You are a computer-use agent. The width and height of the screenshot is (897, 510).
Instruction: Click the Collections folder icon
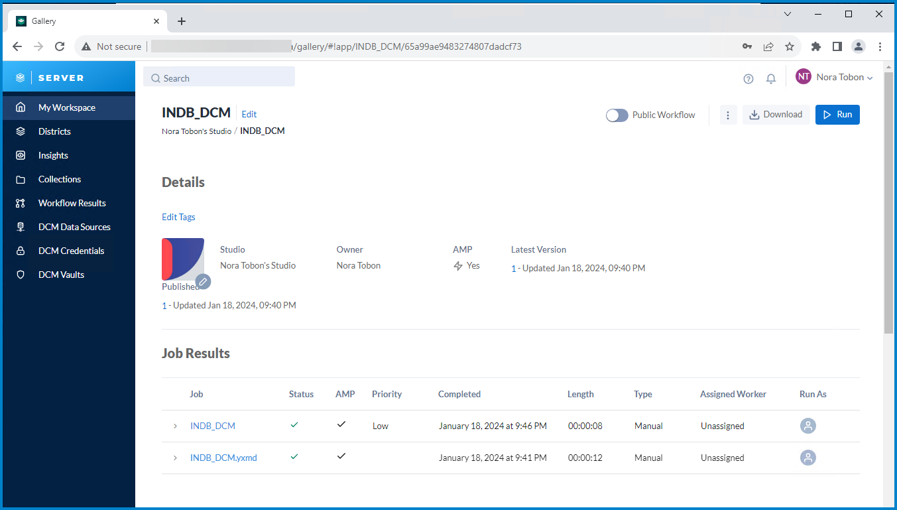coord(21,179)
